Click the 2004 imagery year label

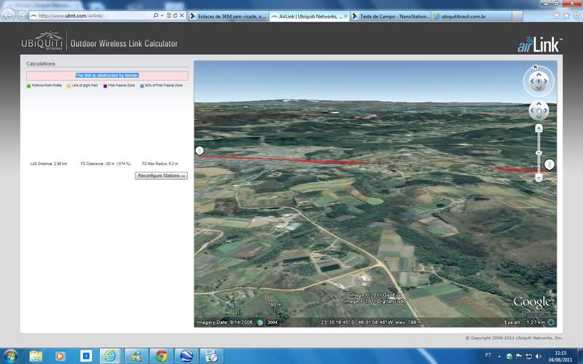click(273, 323)
